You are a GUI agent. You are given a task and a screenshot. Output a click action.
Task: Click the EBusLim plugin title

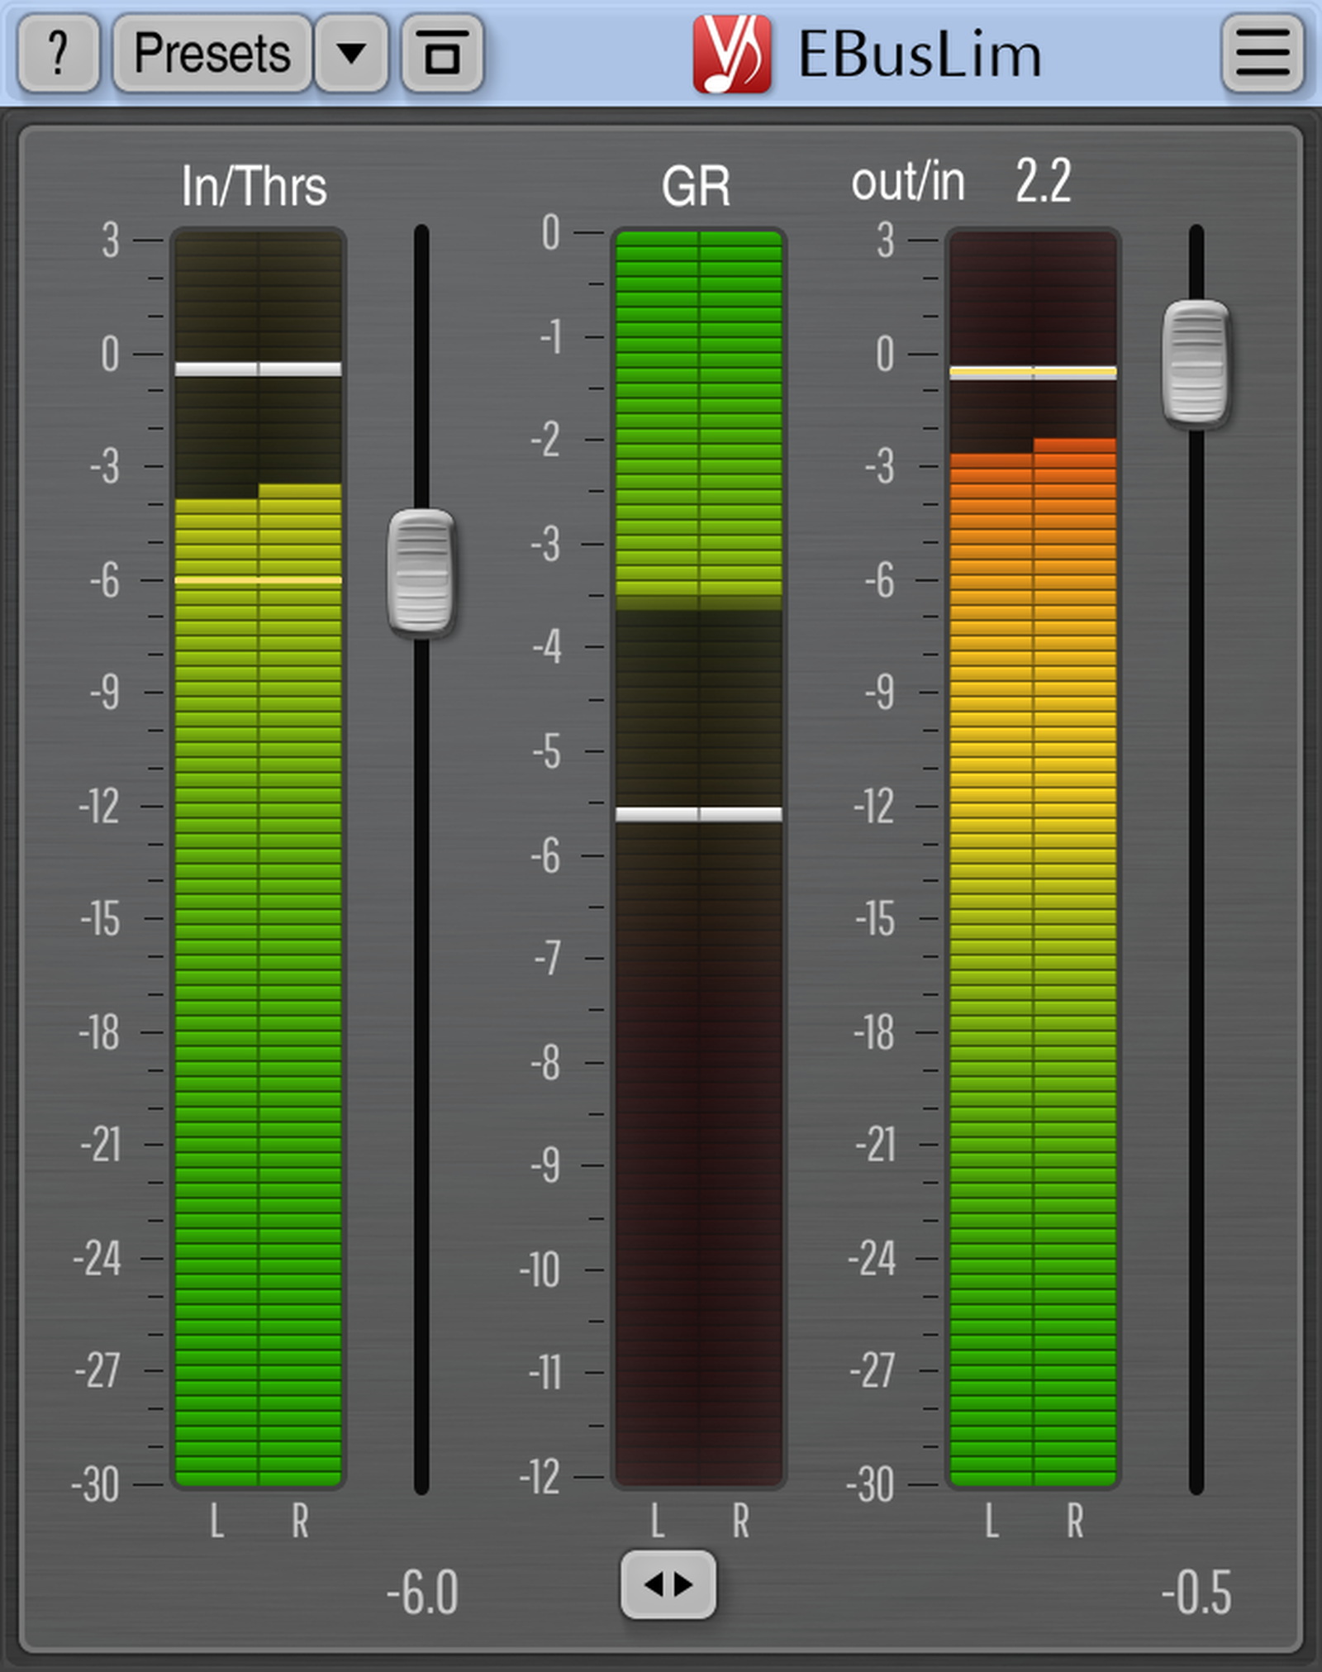919,55
